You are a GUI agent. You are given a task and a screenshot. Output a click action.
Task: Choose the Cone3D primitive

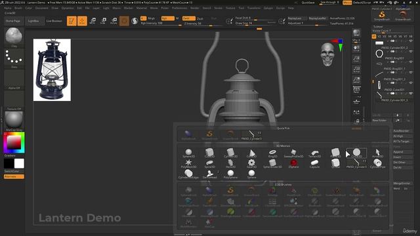pyautogui.click(x=251, y=153)
